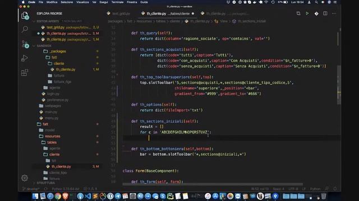Click the Python interpreter version in status bar
Screen dimensions: 359x201
(x=66, y=189)
